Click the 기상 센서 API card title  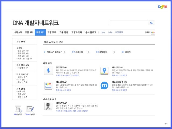[x=61, y=103]
